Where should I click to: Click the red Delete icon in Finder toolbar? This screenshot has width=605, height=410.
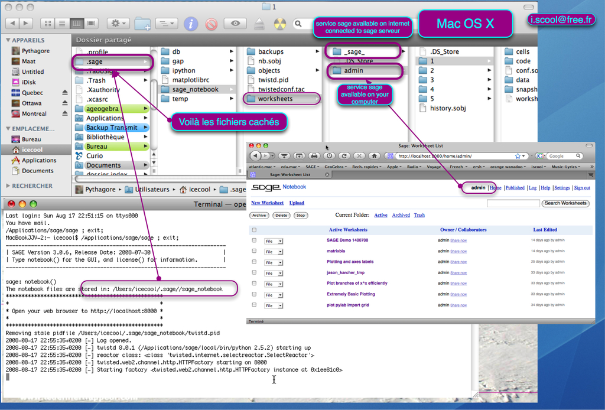point(212,24)
